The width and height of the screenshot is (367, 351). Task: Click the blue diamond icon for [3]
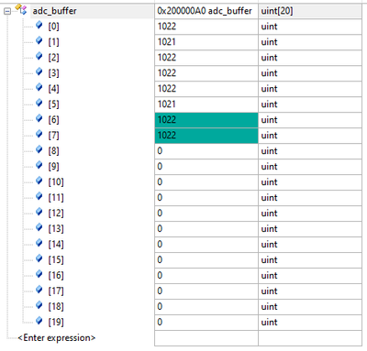pyautogui.click(x=39, y=71)
